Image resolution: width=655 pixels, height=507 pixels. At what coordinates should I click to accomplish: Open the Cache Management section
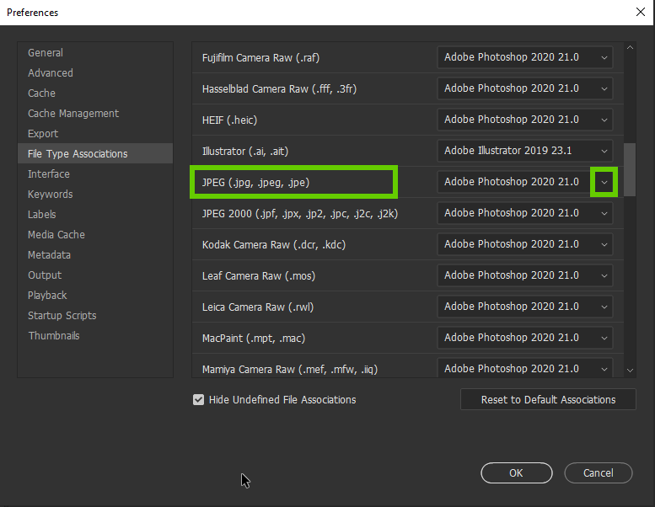pos(73,114)
